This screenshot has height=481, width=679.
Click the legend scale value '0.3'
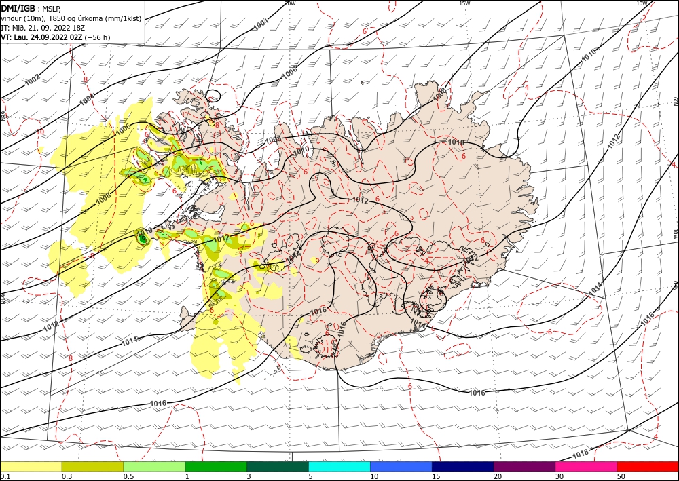coord(67,476)
